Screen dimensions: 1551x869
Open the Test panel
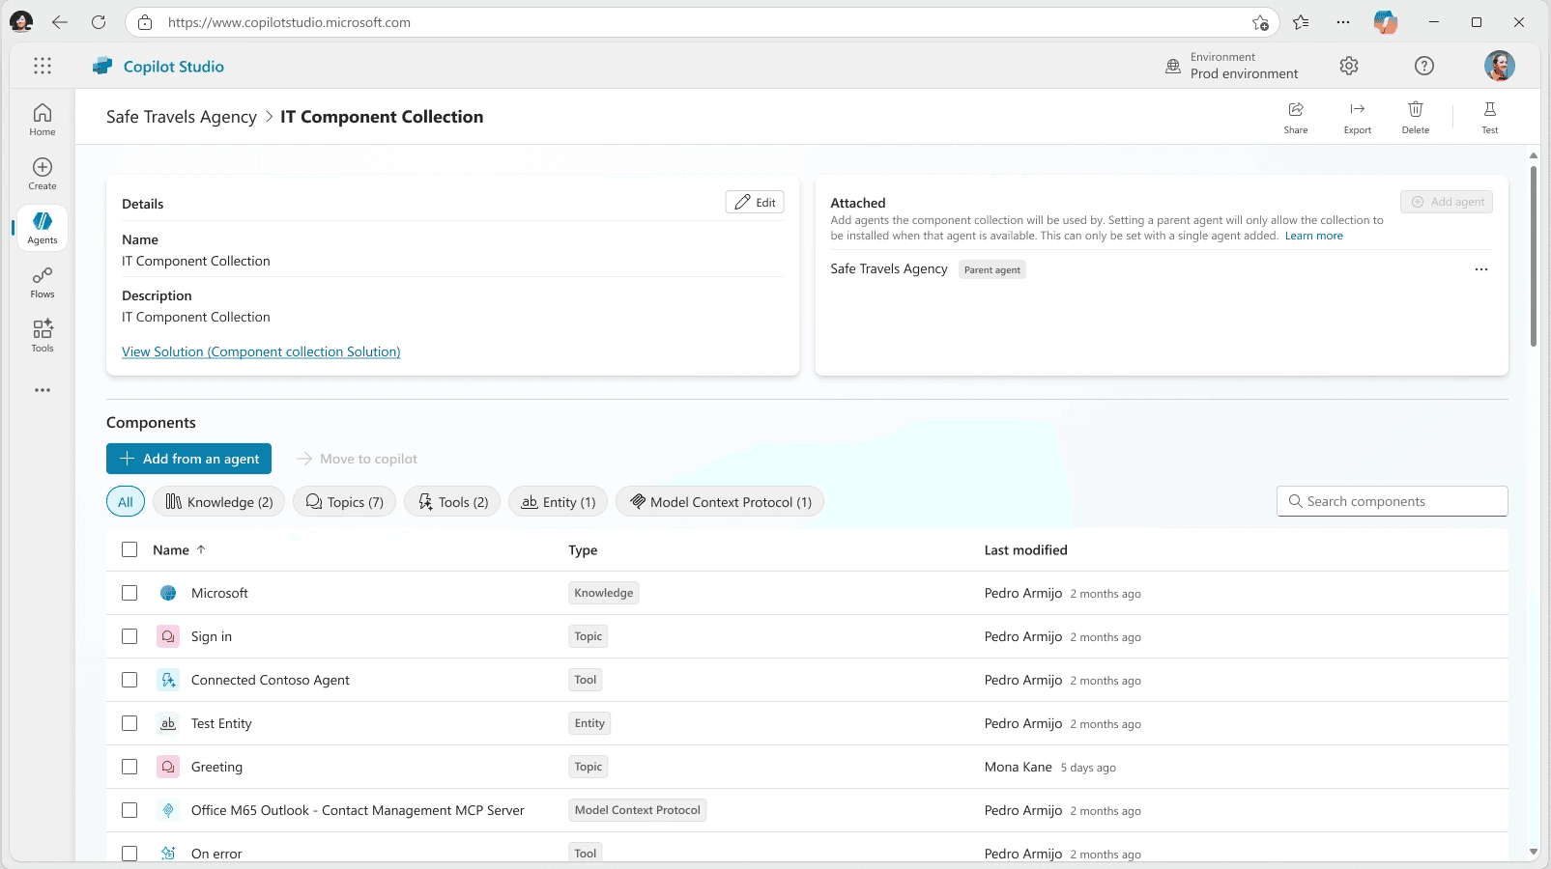tap(1490, 117)
